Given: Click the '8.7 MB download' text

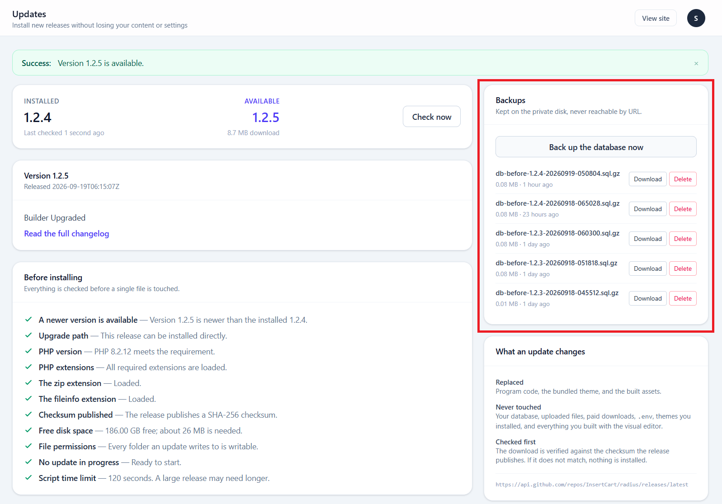Looking at the screenshot, I should click(253, 133).
